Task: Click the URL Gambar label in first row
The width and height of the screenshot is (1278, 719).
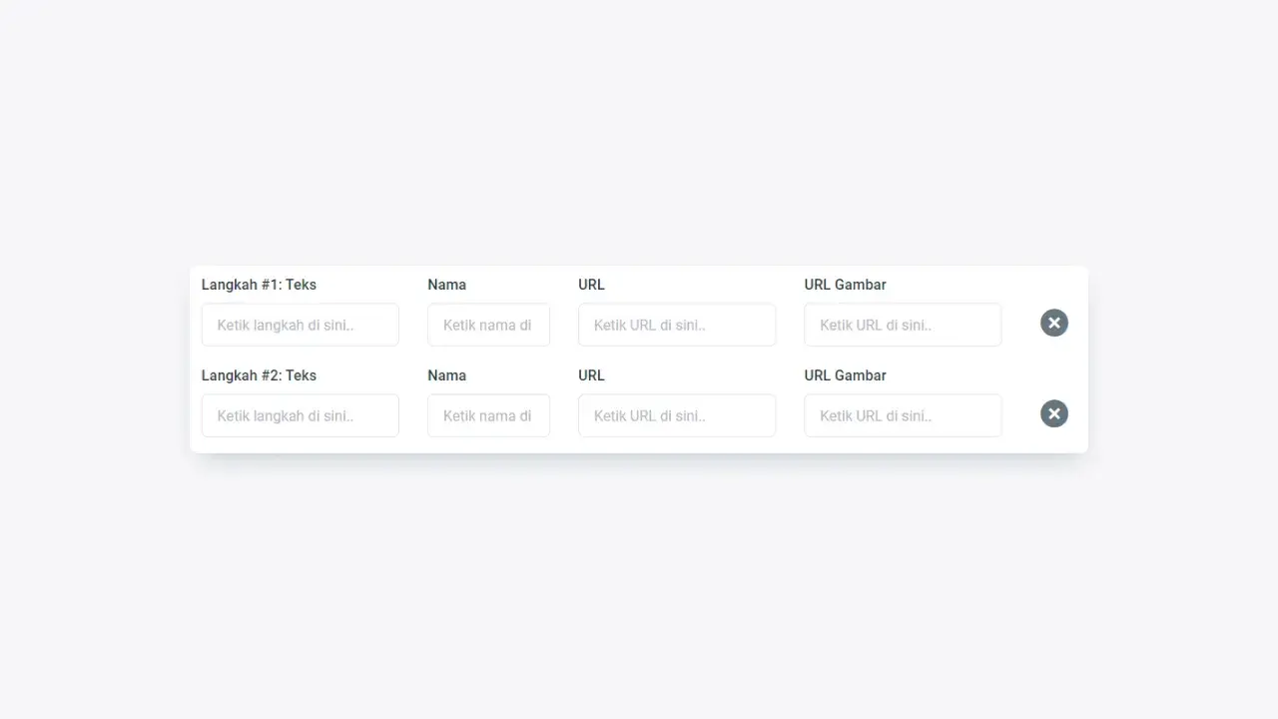Action: coord(845,285)
